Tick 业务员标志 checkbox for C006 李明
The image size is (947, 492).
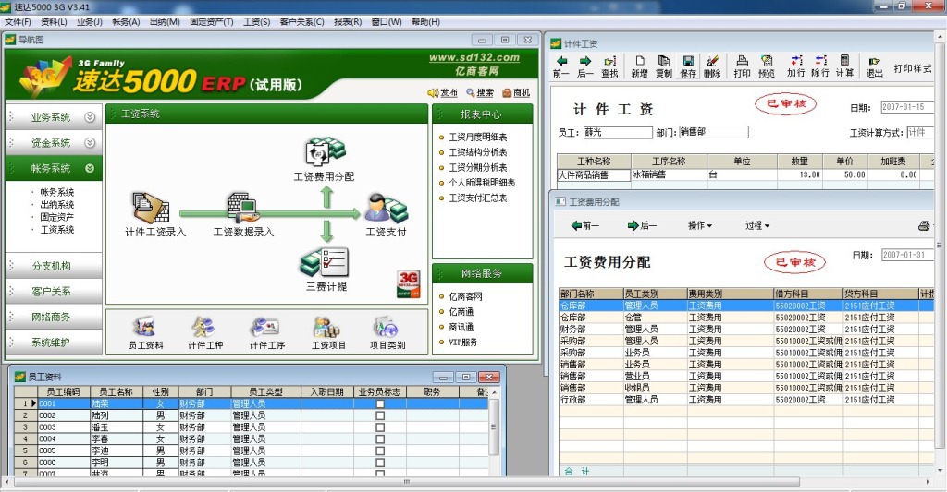(x=379, y=462)
